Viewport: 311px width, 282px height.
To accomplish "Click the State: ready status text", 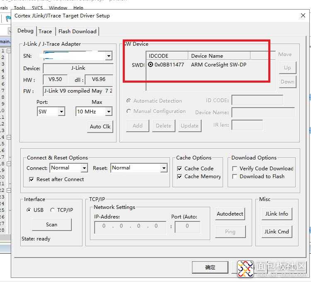I will click(36, 239).
